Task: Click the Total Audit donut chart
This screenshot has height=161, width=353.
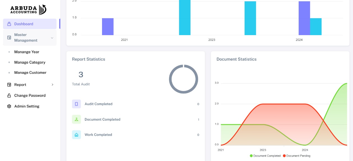Action: click(183, 79)
